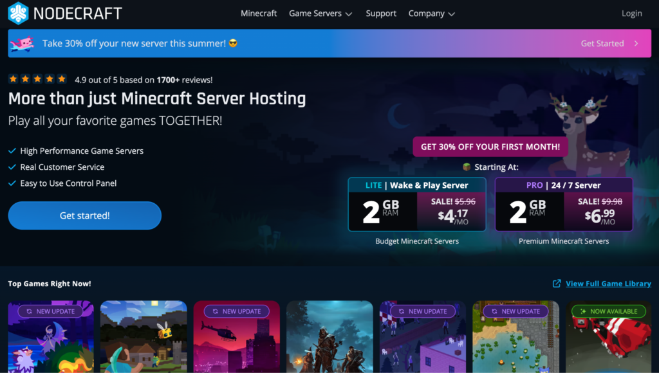Viewport: 659px width, 373px height.
Task: Expand the Game Servers chevron
Action: [x=348, y=14]
